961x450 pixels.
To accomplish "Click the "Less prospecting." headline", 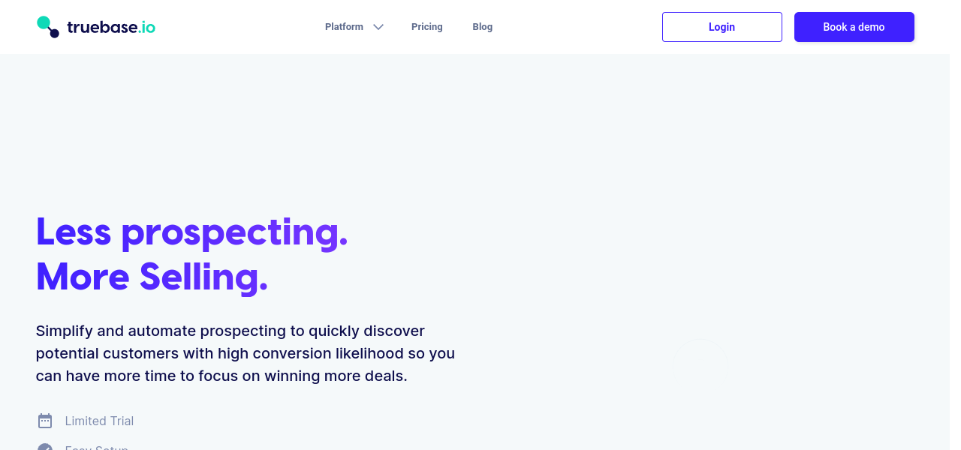I will point(192,232).
